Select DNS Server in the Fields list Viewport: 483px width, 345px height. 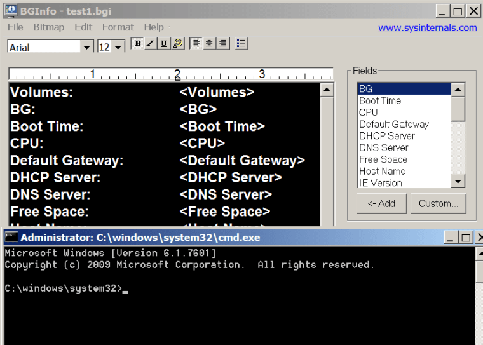pyautogui.click(x=404, y=147)
